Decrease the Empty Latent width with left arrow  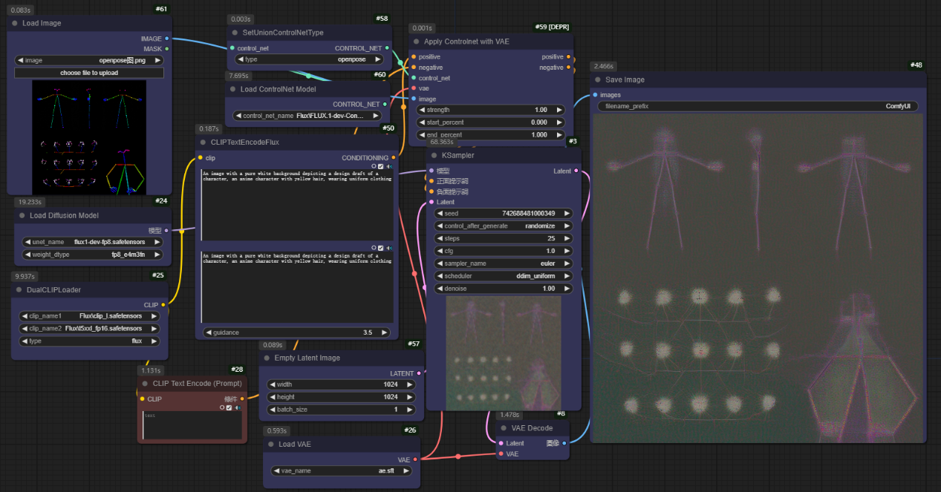click(x=272, y=384)
